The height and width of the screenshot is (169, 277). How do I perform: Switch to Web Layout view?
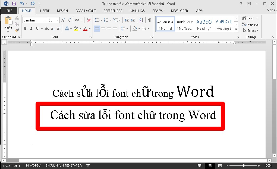[220, 166]
